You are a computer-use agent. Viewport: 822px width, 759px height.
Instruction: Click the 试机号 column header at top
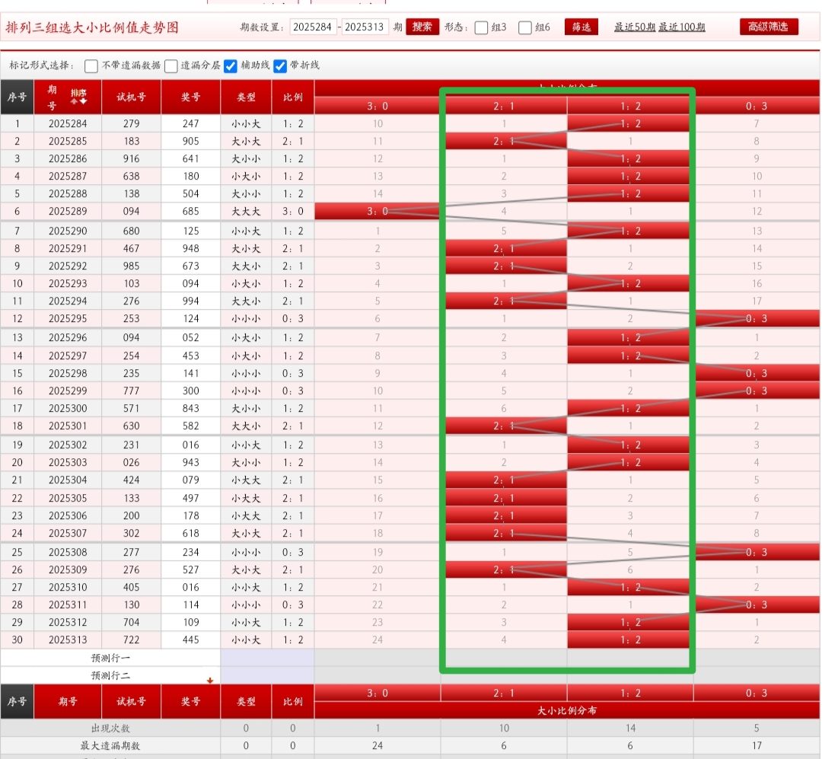[x=131, y=97]
